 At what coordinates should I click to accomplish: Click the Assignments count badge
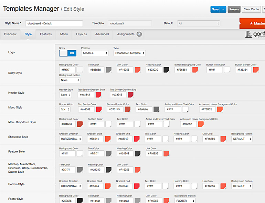(139, 34)
